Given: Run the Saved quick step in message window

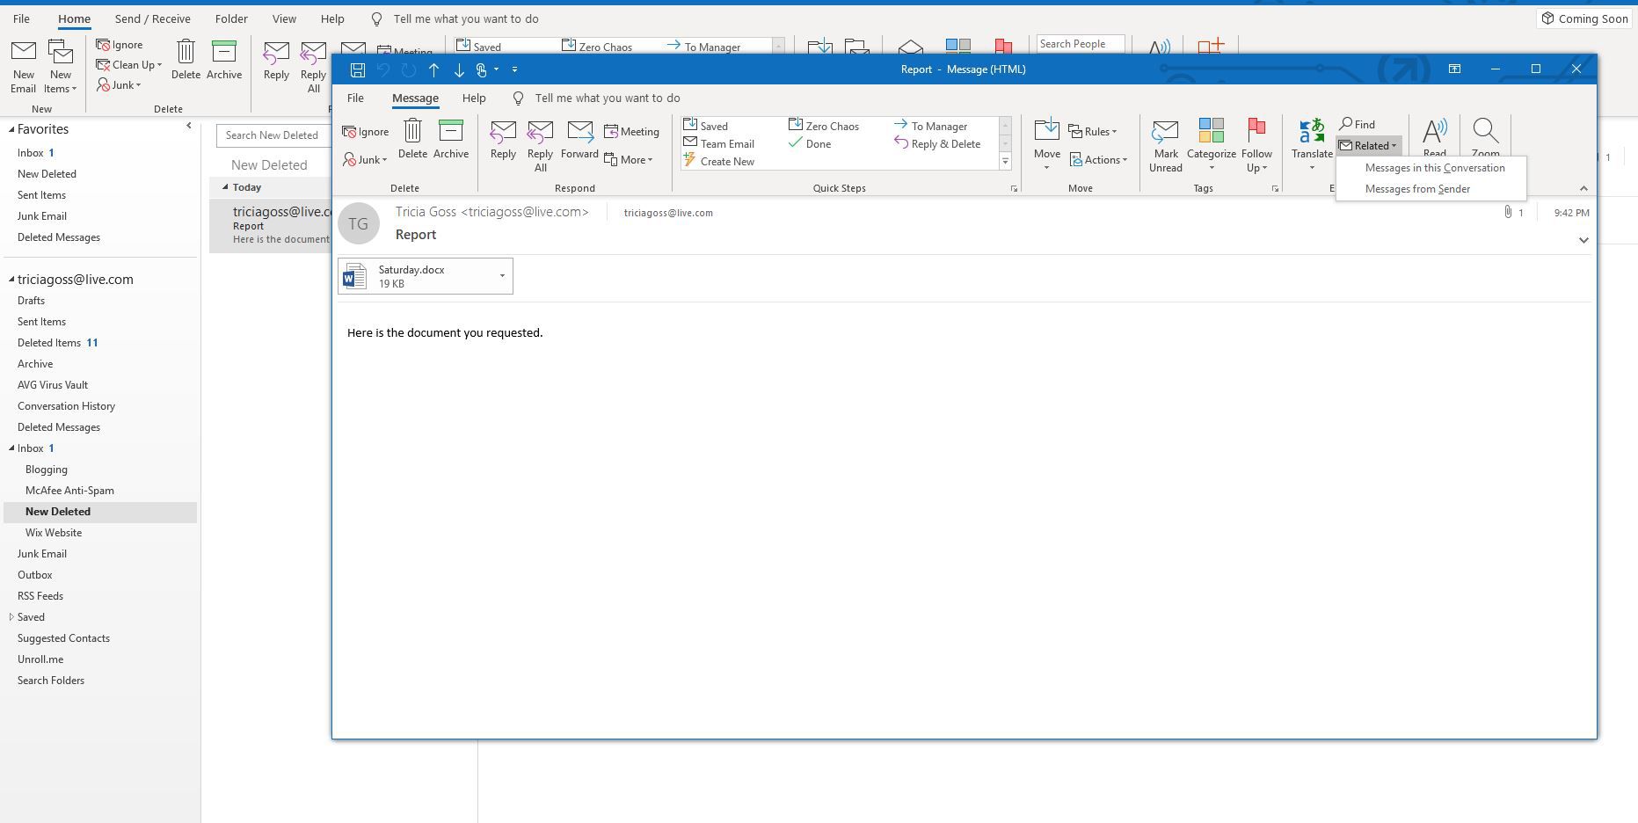Looking at the screenshot, I should (706, 126).
